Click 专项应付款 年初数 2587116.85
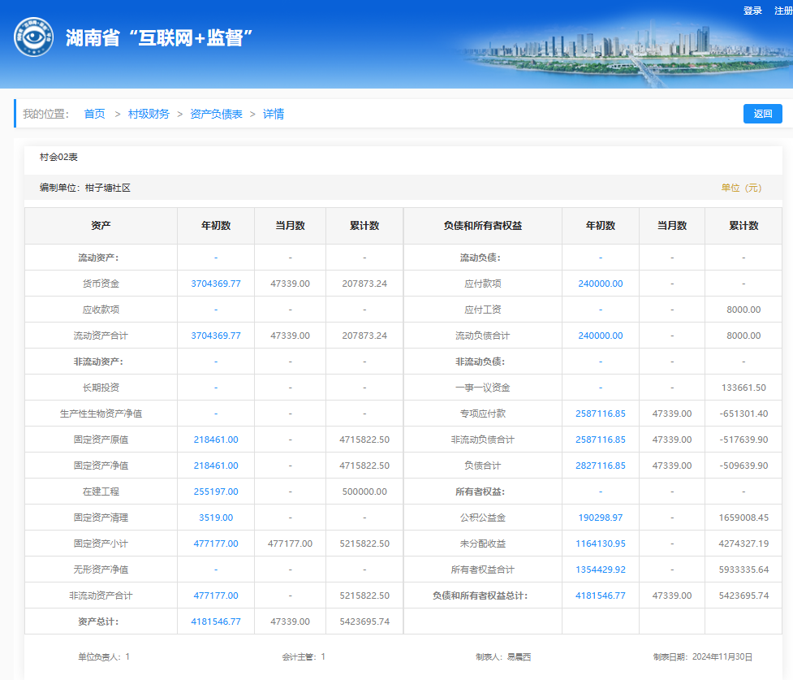This screenshot has height=680, width=793. (x=601, y=414)
